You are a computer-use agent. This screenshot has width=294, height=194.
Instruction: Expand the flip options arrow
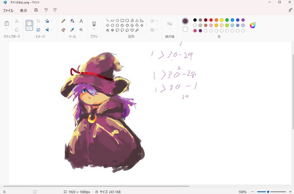point(51,30)
